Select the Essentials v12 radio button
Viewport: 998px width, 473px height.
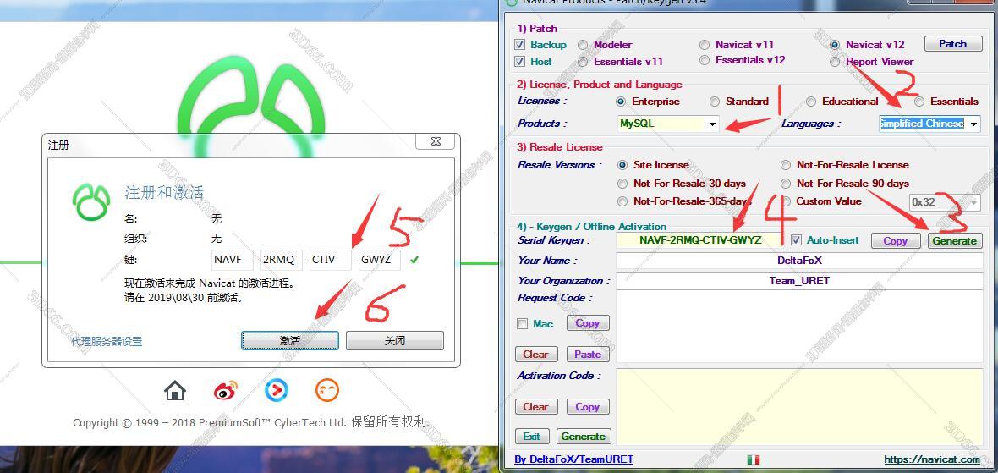click(704, 60)
